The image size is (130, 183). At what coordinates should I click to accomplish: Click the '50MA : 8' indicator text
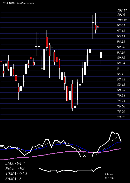pos(14,179)
